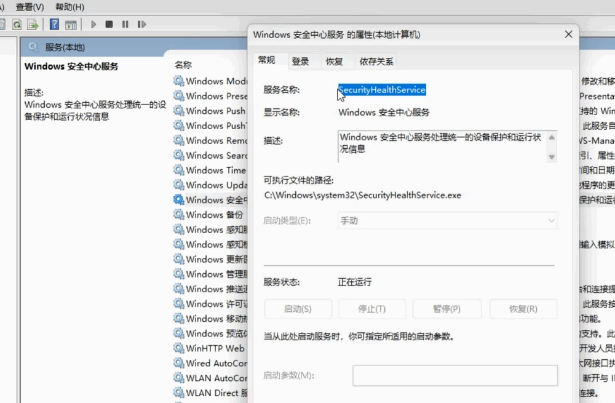Click the gear icon beside Windows 管理 service
This screenshot has width=615, height=403.
click(x=179, y=274)
